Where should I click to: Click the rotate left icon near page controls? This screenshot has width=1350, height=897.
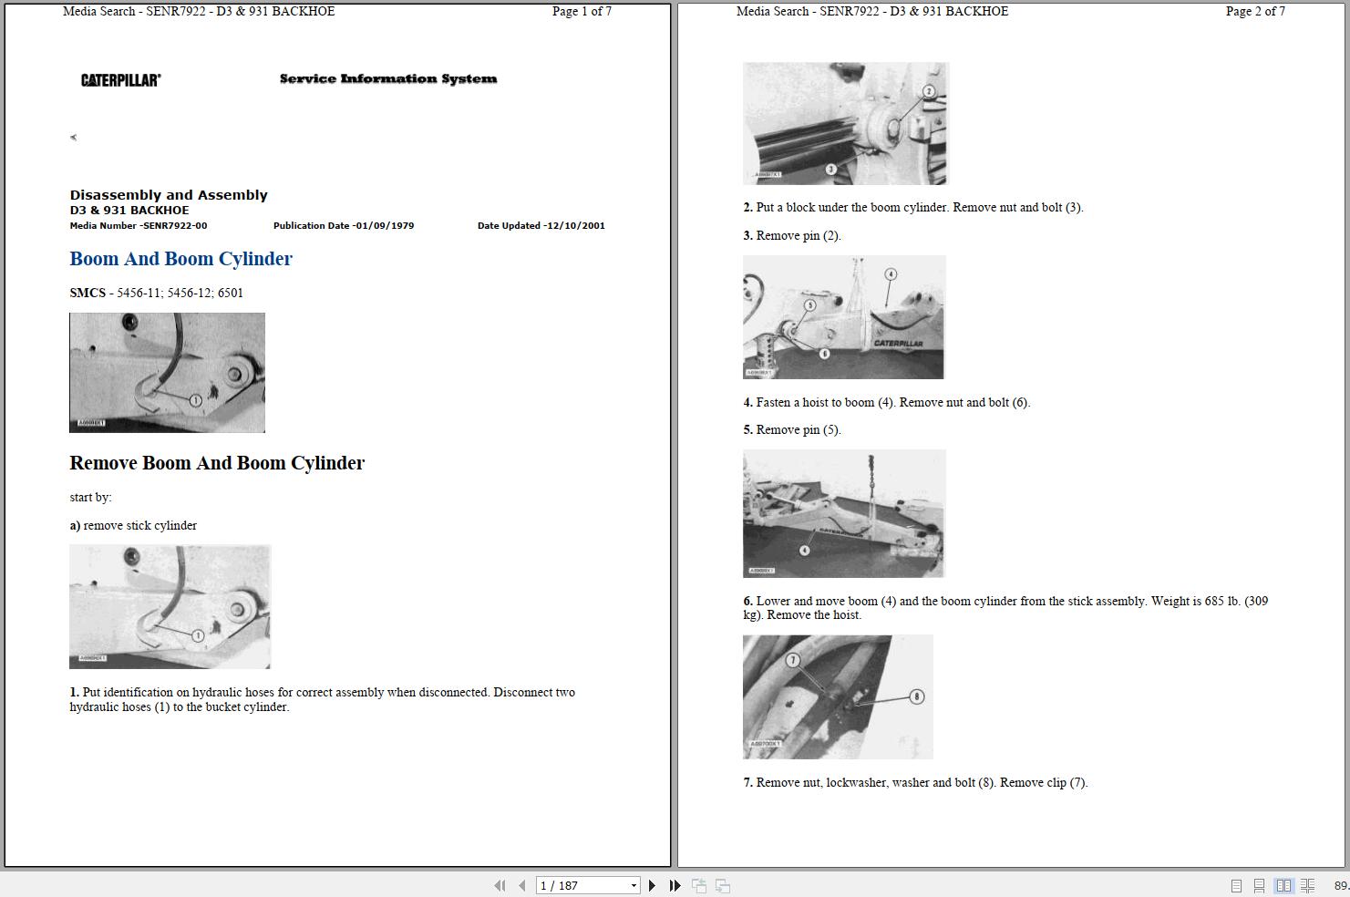(x=700, y=885)
